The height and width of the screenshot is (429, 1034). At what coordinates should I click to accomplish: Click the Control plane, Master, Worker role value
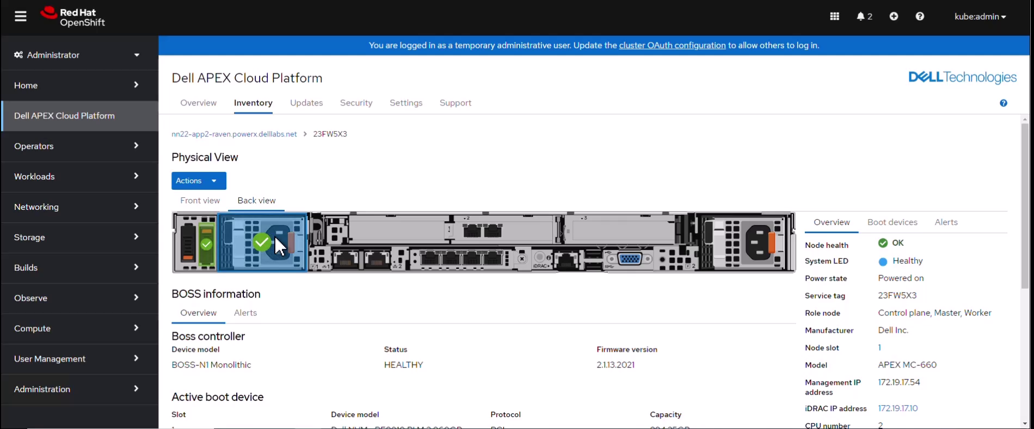pyautogui.click(x=934, y=313)
